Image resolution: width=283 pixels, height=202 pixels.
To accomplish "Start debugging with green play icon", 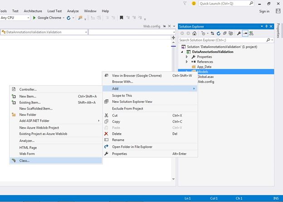I will tap(34, 18).
